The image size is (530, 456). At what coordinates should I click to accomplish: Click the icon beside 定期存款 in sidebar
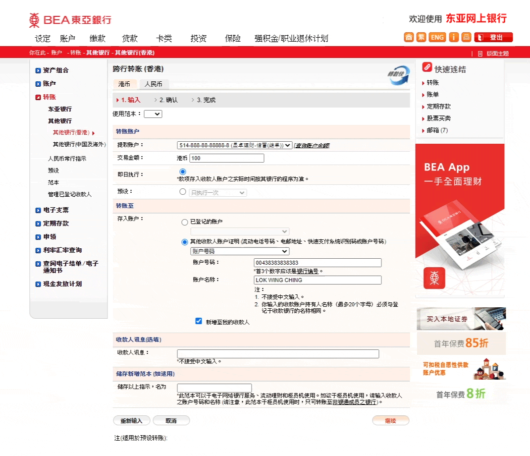pos(38,224)
